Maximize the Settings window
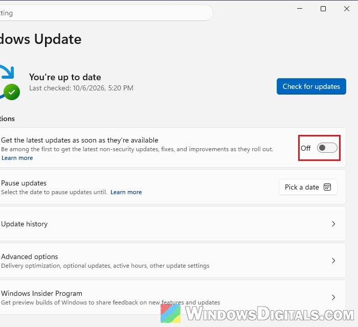 click(x=323, y=9)
